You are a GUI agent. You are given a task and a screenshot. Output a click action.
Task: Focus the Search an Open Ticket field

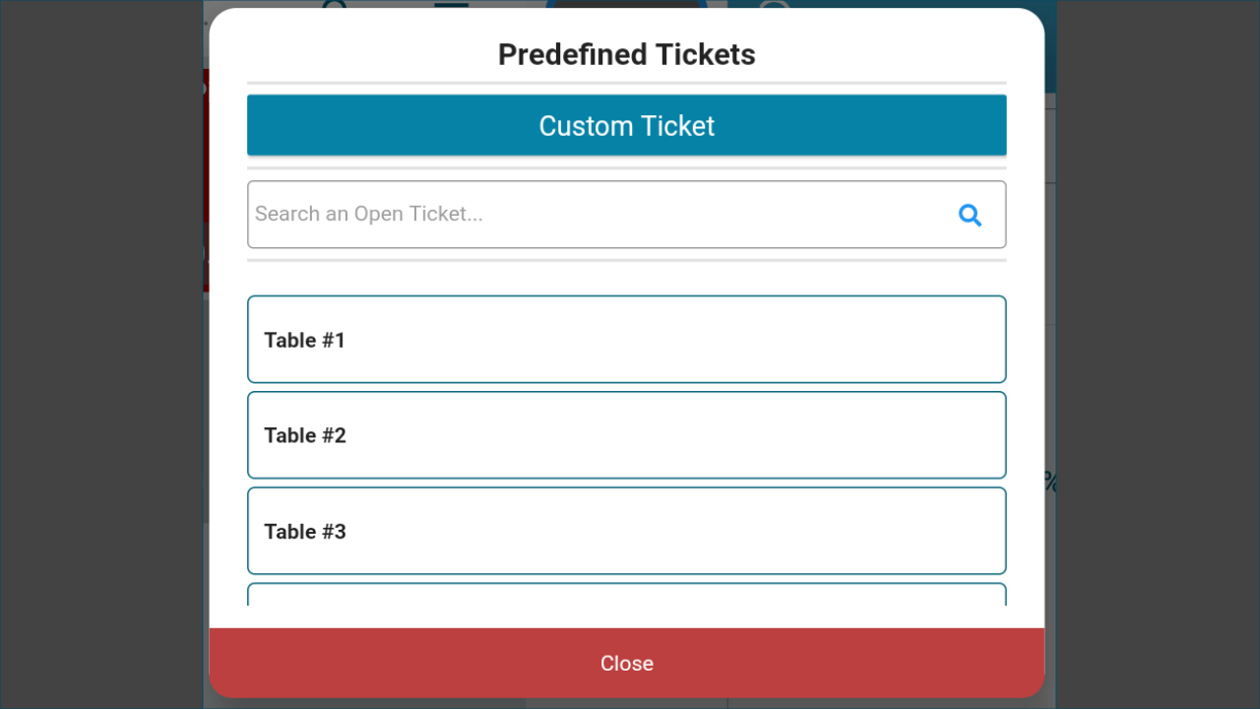(x=626, y=215)
